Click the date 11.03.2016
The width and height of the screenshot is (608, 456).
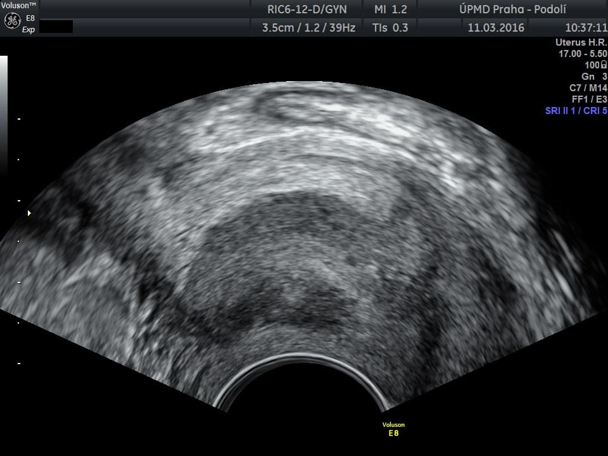click(x=496, y=27)
